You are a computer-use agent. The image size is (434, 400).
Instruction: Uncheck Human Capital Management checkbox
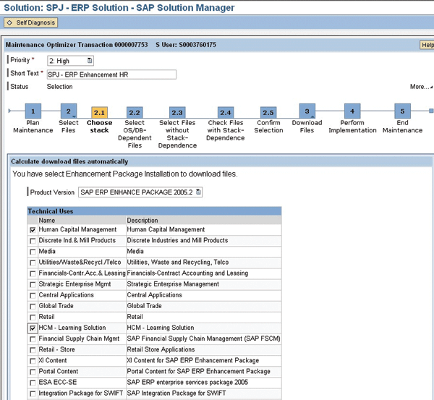[33, 230]
